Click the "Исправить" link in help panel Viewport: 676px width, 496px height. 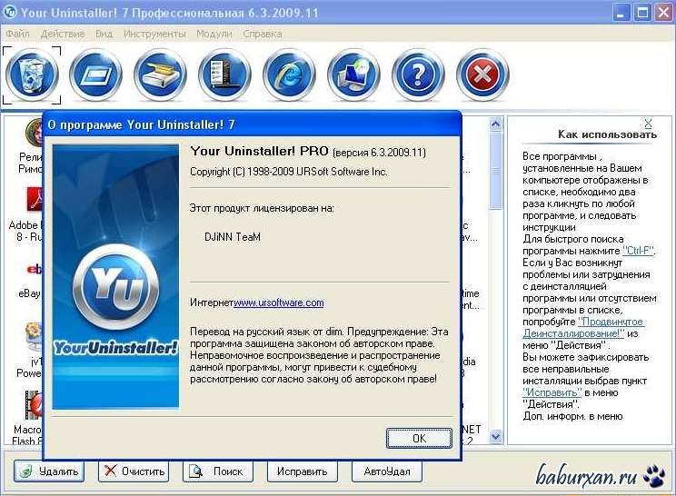click(x=552, y=392)
